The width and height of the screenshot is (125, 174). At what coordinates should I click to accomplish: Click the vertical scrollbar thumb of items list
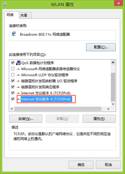(113, 87)
